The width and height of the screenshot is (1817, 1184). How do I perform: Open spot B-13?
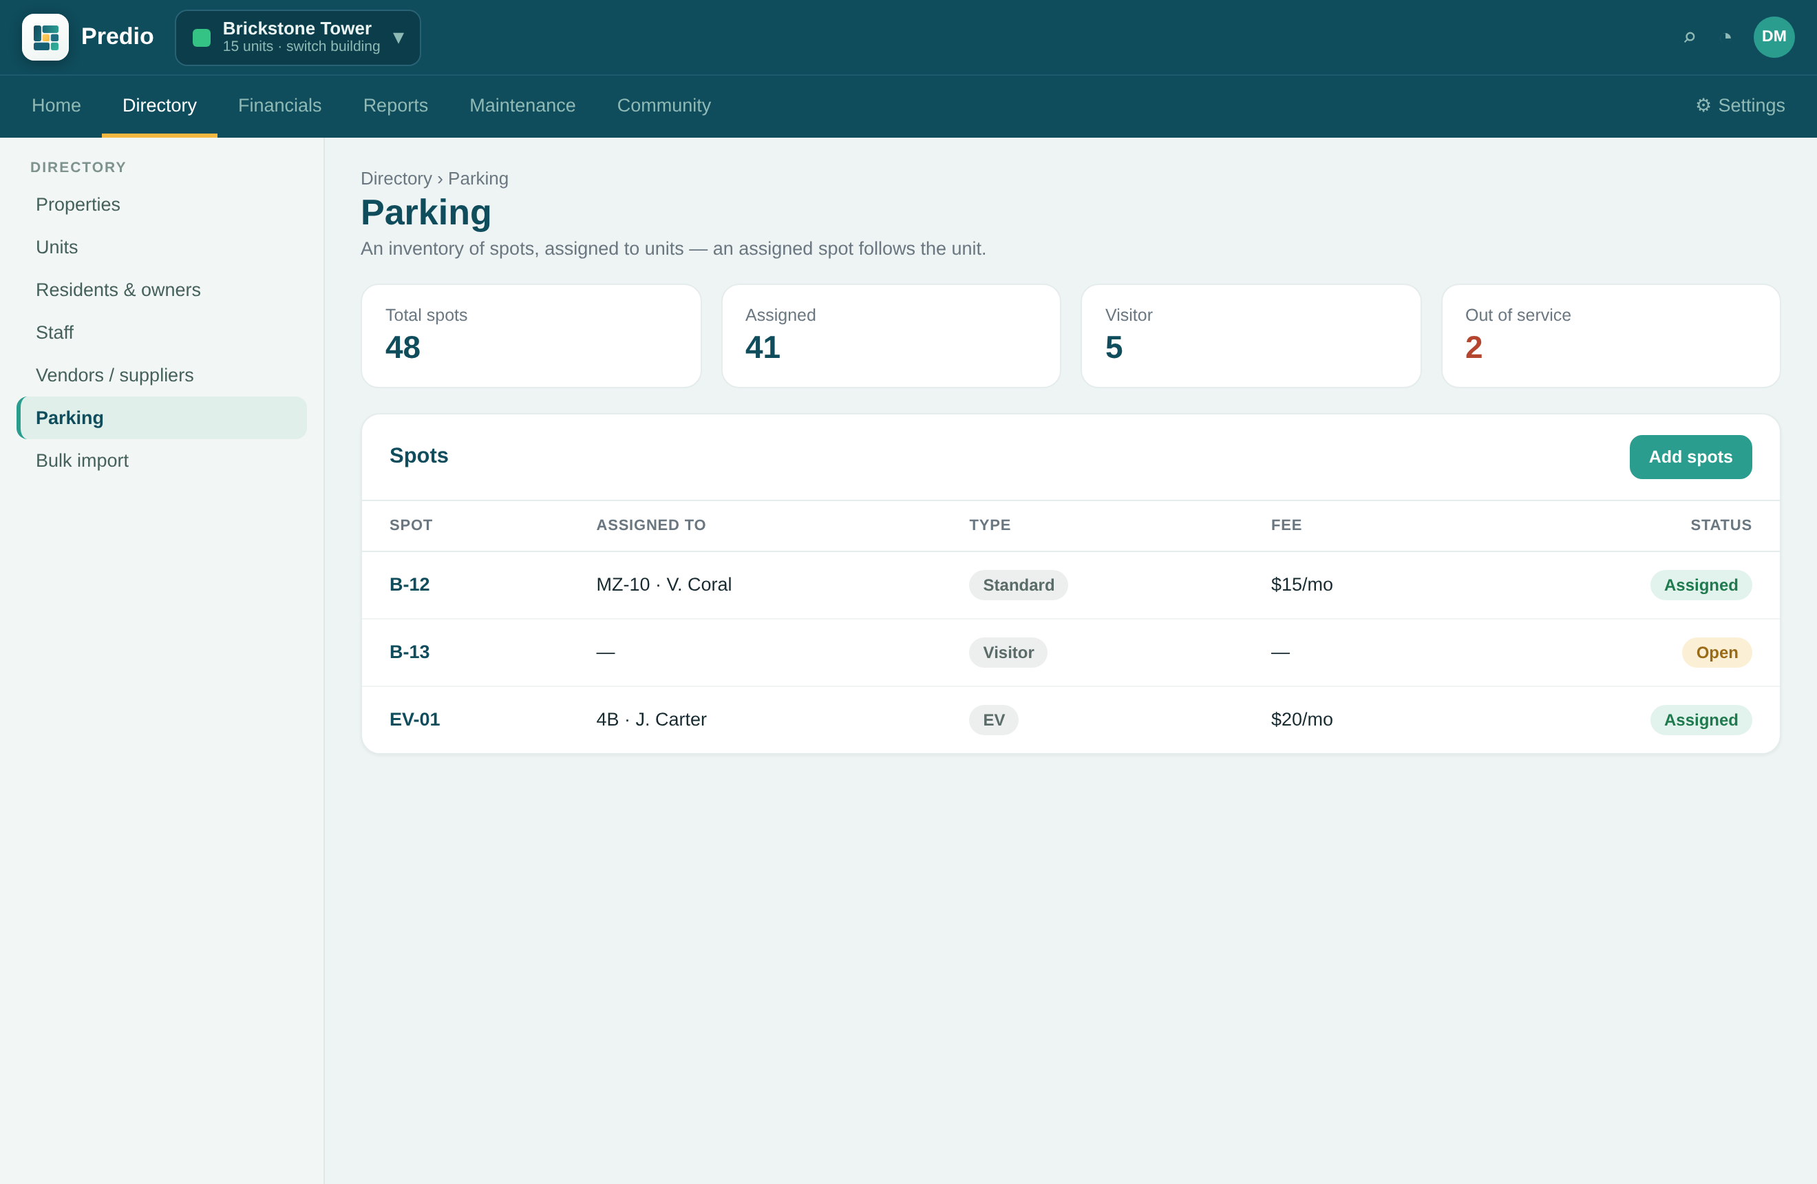click(x=410, y=652)
